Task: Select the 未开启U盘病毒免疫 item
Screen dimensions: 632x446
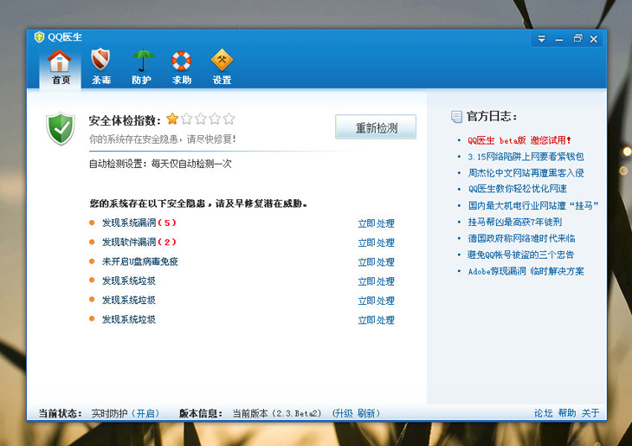Action: [x=140, y=262]
